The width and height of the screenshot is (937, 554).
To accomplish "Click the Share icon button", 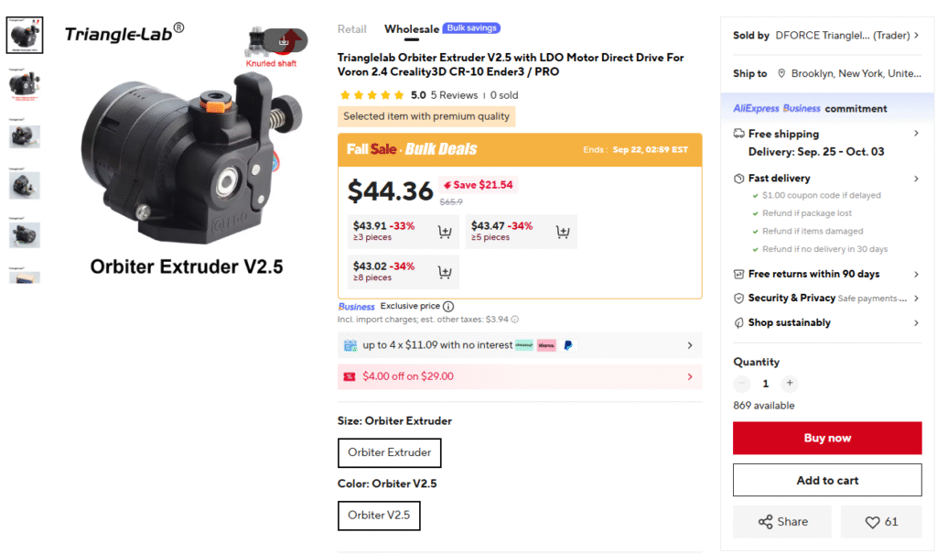I will [782, 522].
